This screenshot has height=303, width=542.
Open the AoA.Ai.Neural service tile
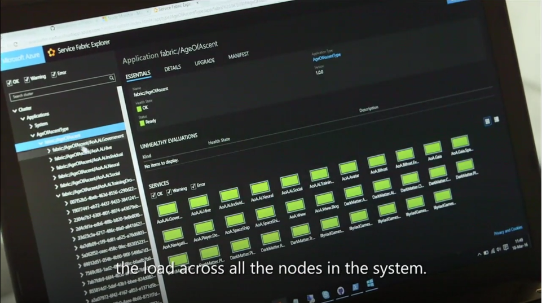tap(260, 188)
